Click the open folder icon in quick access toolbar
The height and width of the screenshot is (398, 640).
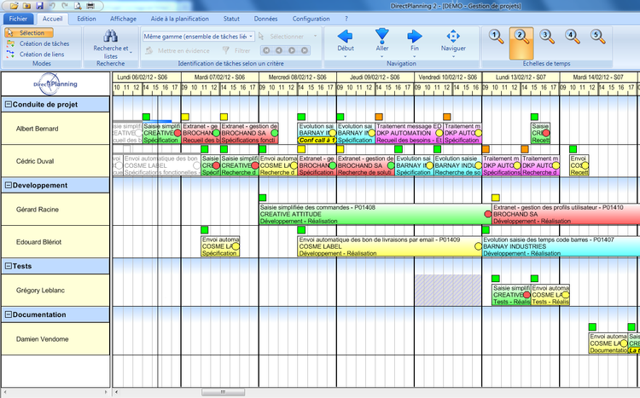pyautogui.click(x=15, y=6)
